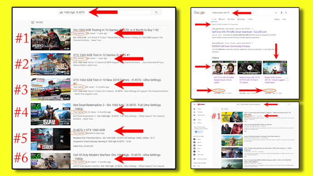Open 'Resident Evil 2 Remake Demo' playlist entry
The height and width of the screenshot is (176, 313).
114,138
